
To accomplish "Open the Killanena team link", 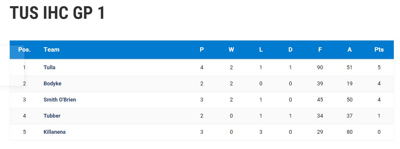I will pos(55,132).
